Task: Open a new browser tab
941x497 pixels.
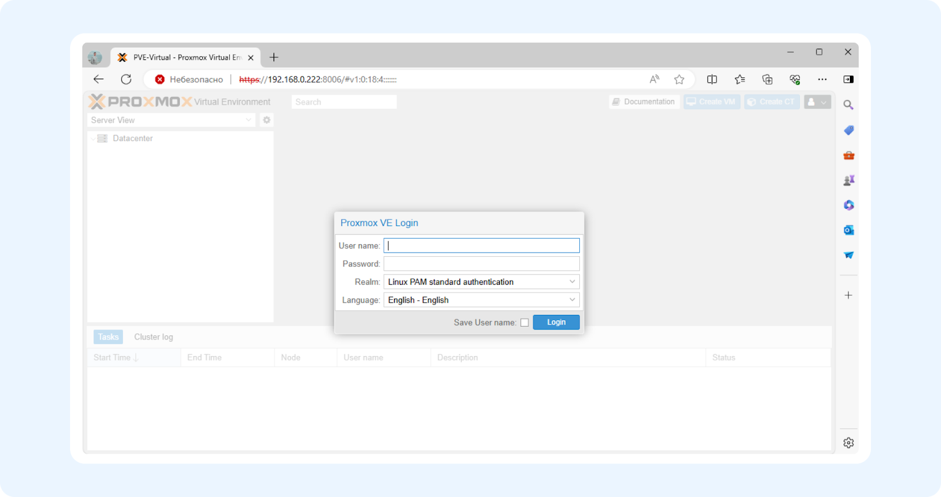Action: [273, 57]
